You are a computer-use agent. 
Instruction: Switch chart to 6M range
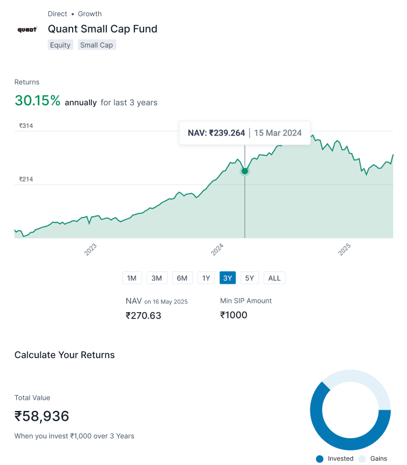(182, 278)
